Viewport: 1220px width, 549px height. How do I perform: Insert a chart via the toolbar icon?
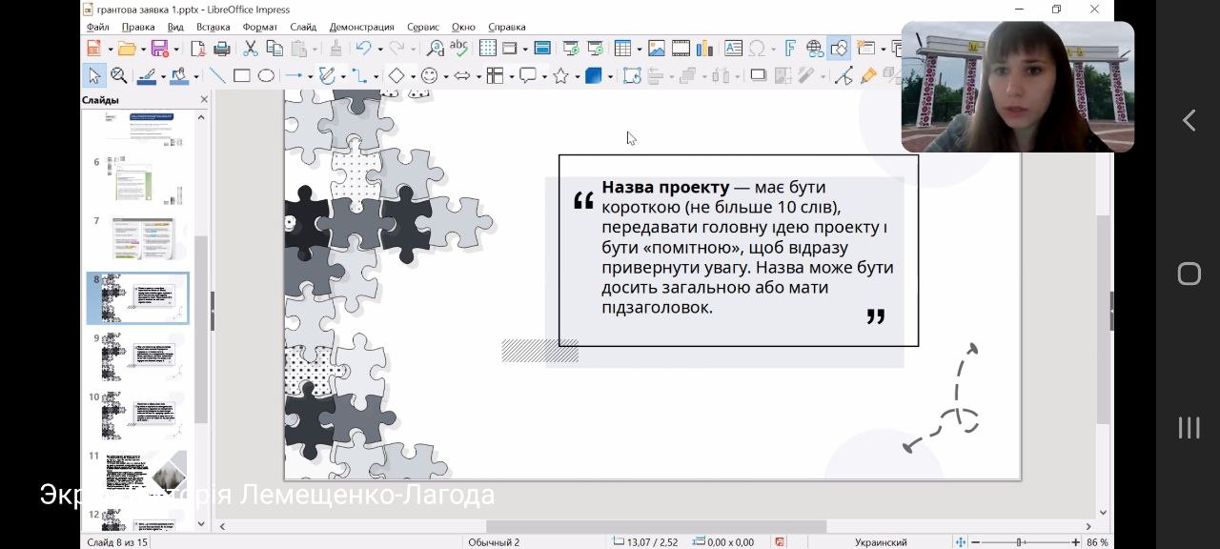705,49
